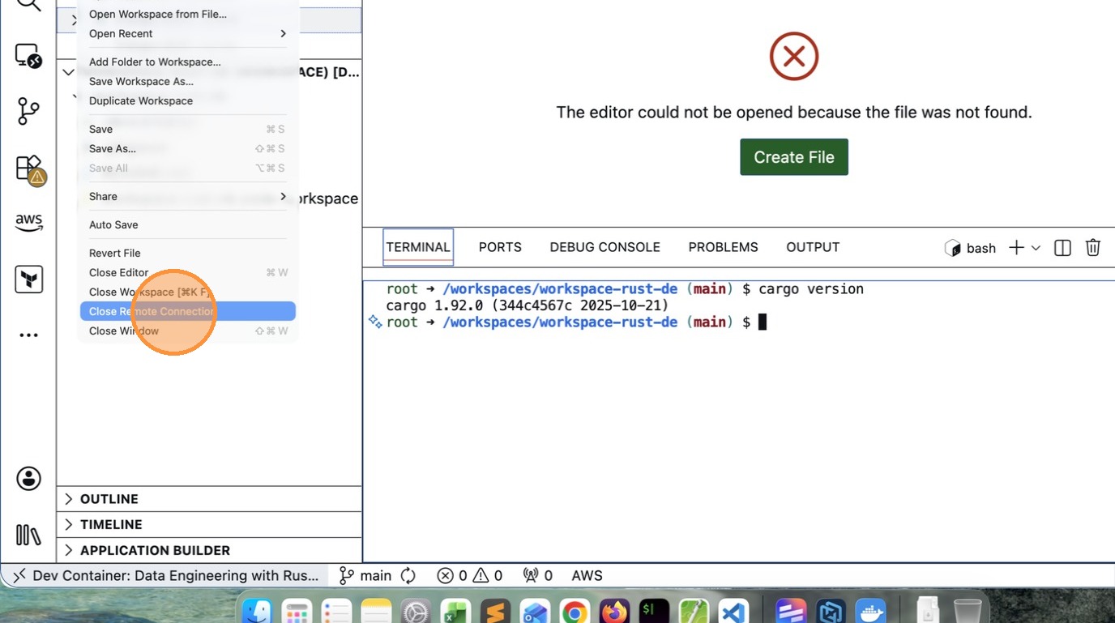The width and height of the screenshot is (1115, 623).
Task: Split the terminal pane
Action: pyautogui.click(x=1062, y=248)
